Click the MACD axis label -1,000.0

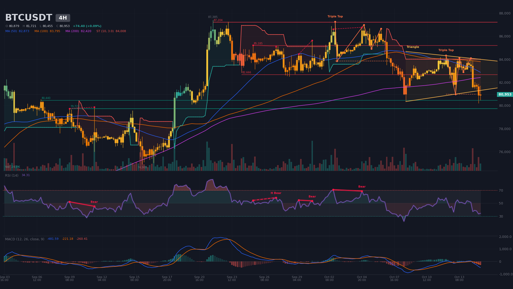click(506, 274)
